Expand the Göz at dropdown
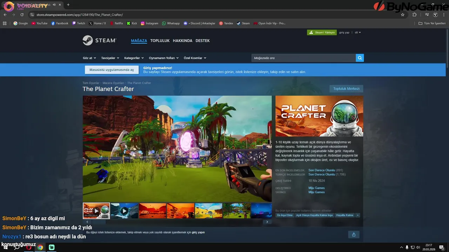The height and width of the screenshot is (252, 449). point(89,58)
